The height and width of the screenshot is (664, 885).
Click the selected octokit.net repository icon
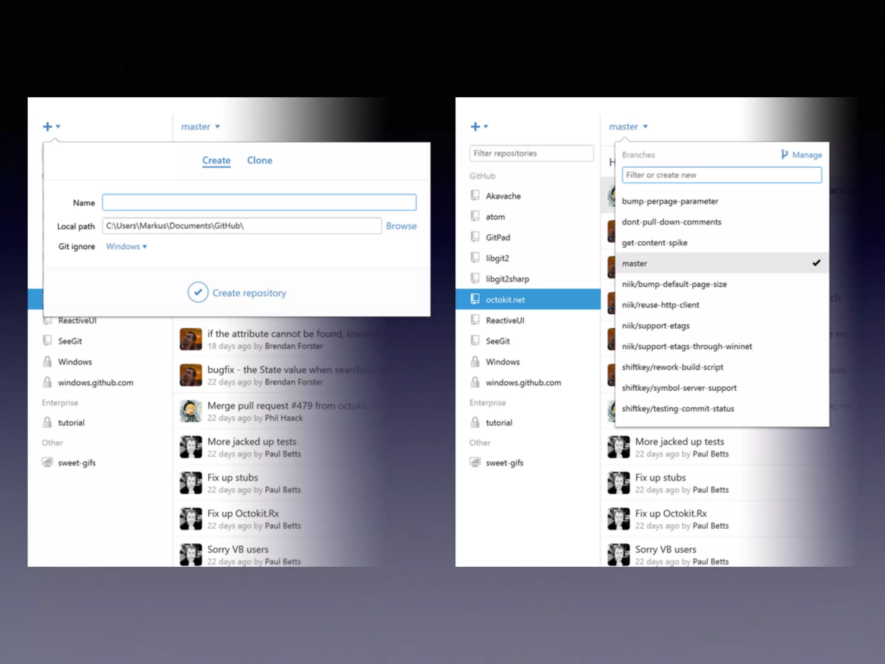(475, 299)
